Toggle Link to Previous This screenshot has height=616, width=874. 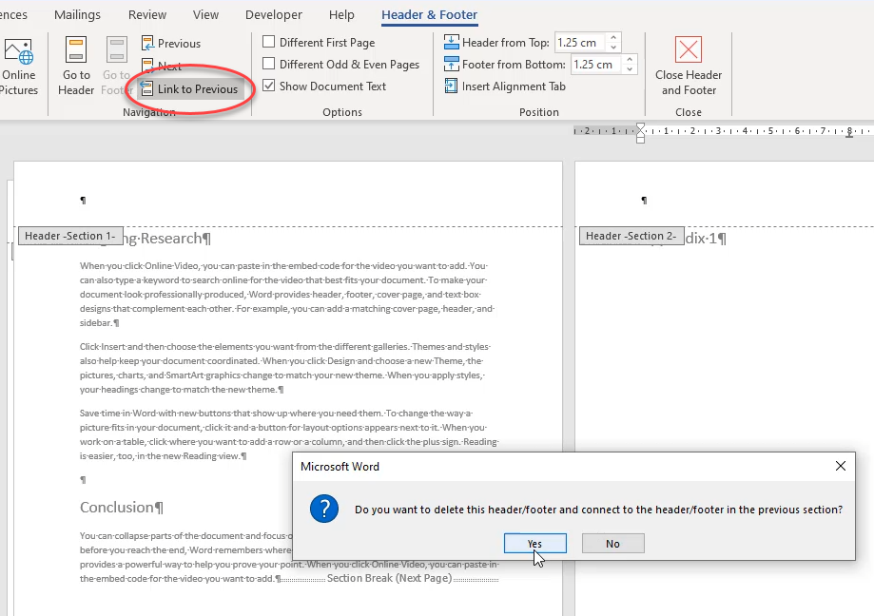[x=190, y=89]
